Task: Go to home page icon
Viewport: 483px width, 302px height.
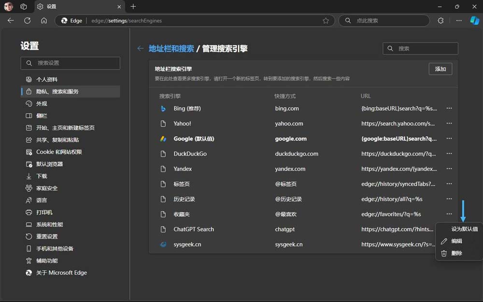Action: coord(44,21)
